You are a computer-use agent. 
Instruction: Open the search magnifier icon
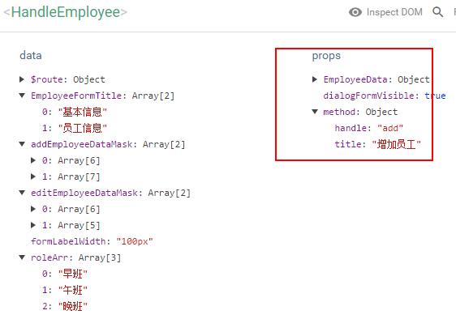pos(437,12)
